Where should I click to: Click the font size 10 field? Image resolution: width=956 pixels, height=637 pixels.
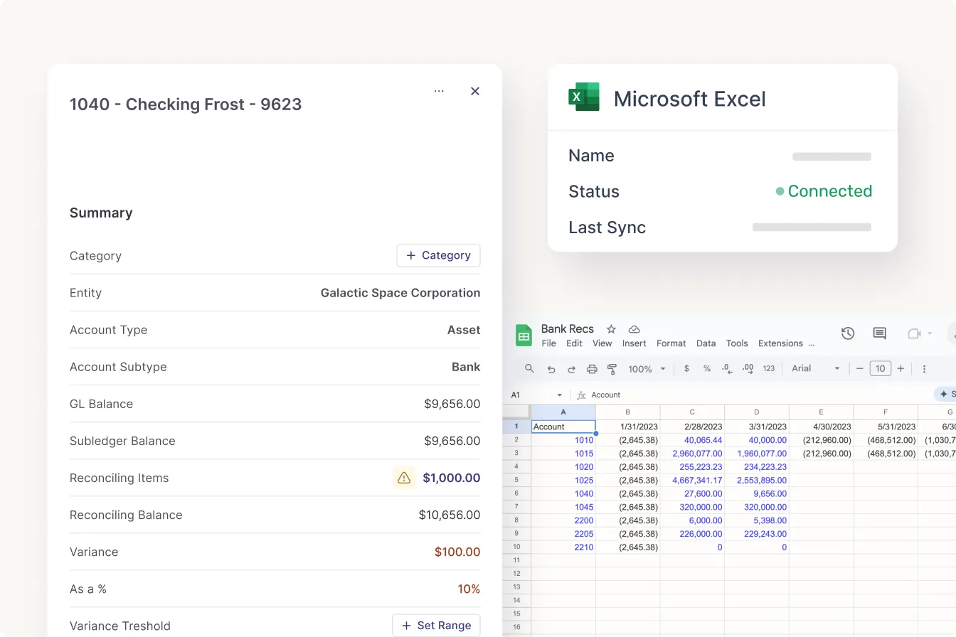[881, 368]
